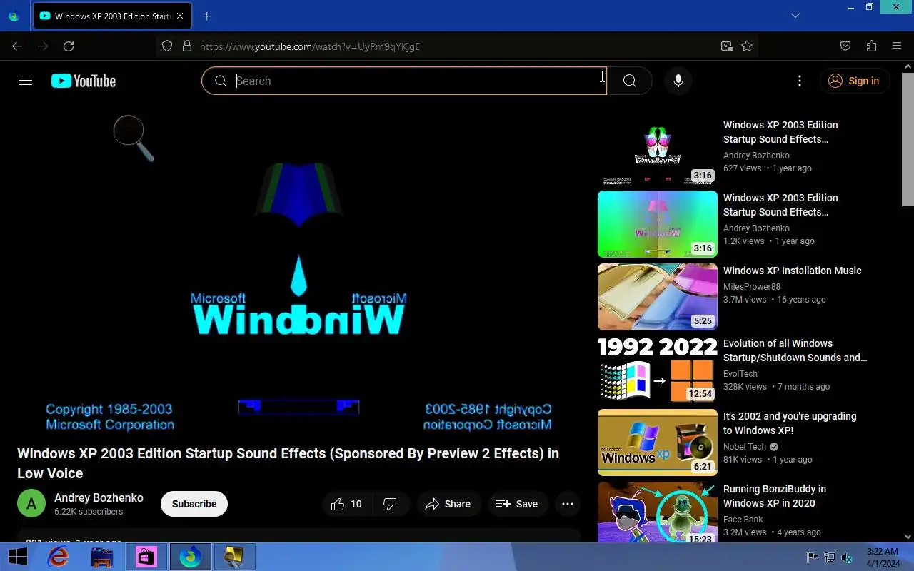Open first Startup Sound Effects thumbnail, 627 views
The height and width of the screenshot is (571, 914).
tap(658, 151)
